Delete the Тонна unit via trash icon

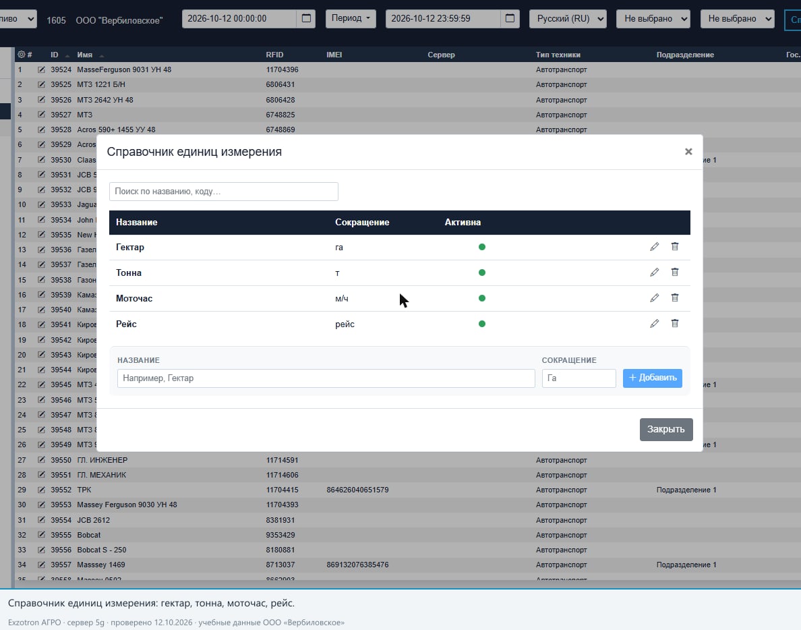675,273
